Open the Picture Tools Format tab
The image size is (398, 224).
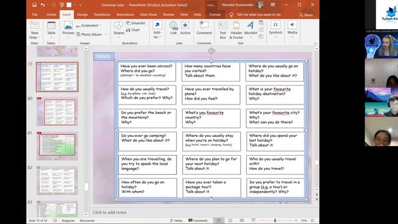215,14
